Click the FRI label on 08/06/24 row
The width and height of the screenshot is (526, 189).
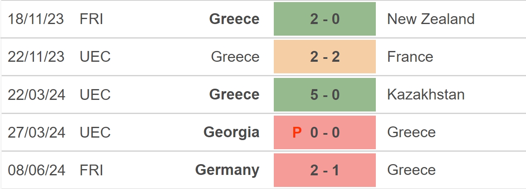tap(91, 170)
